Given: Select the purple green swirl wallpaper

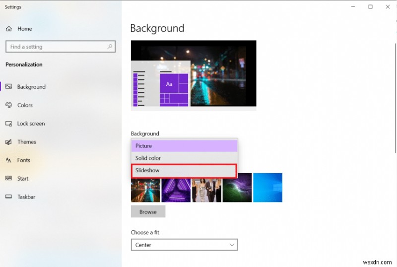Looking at the screenshot, I should [x=237, y=188].
